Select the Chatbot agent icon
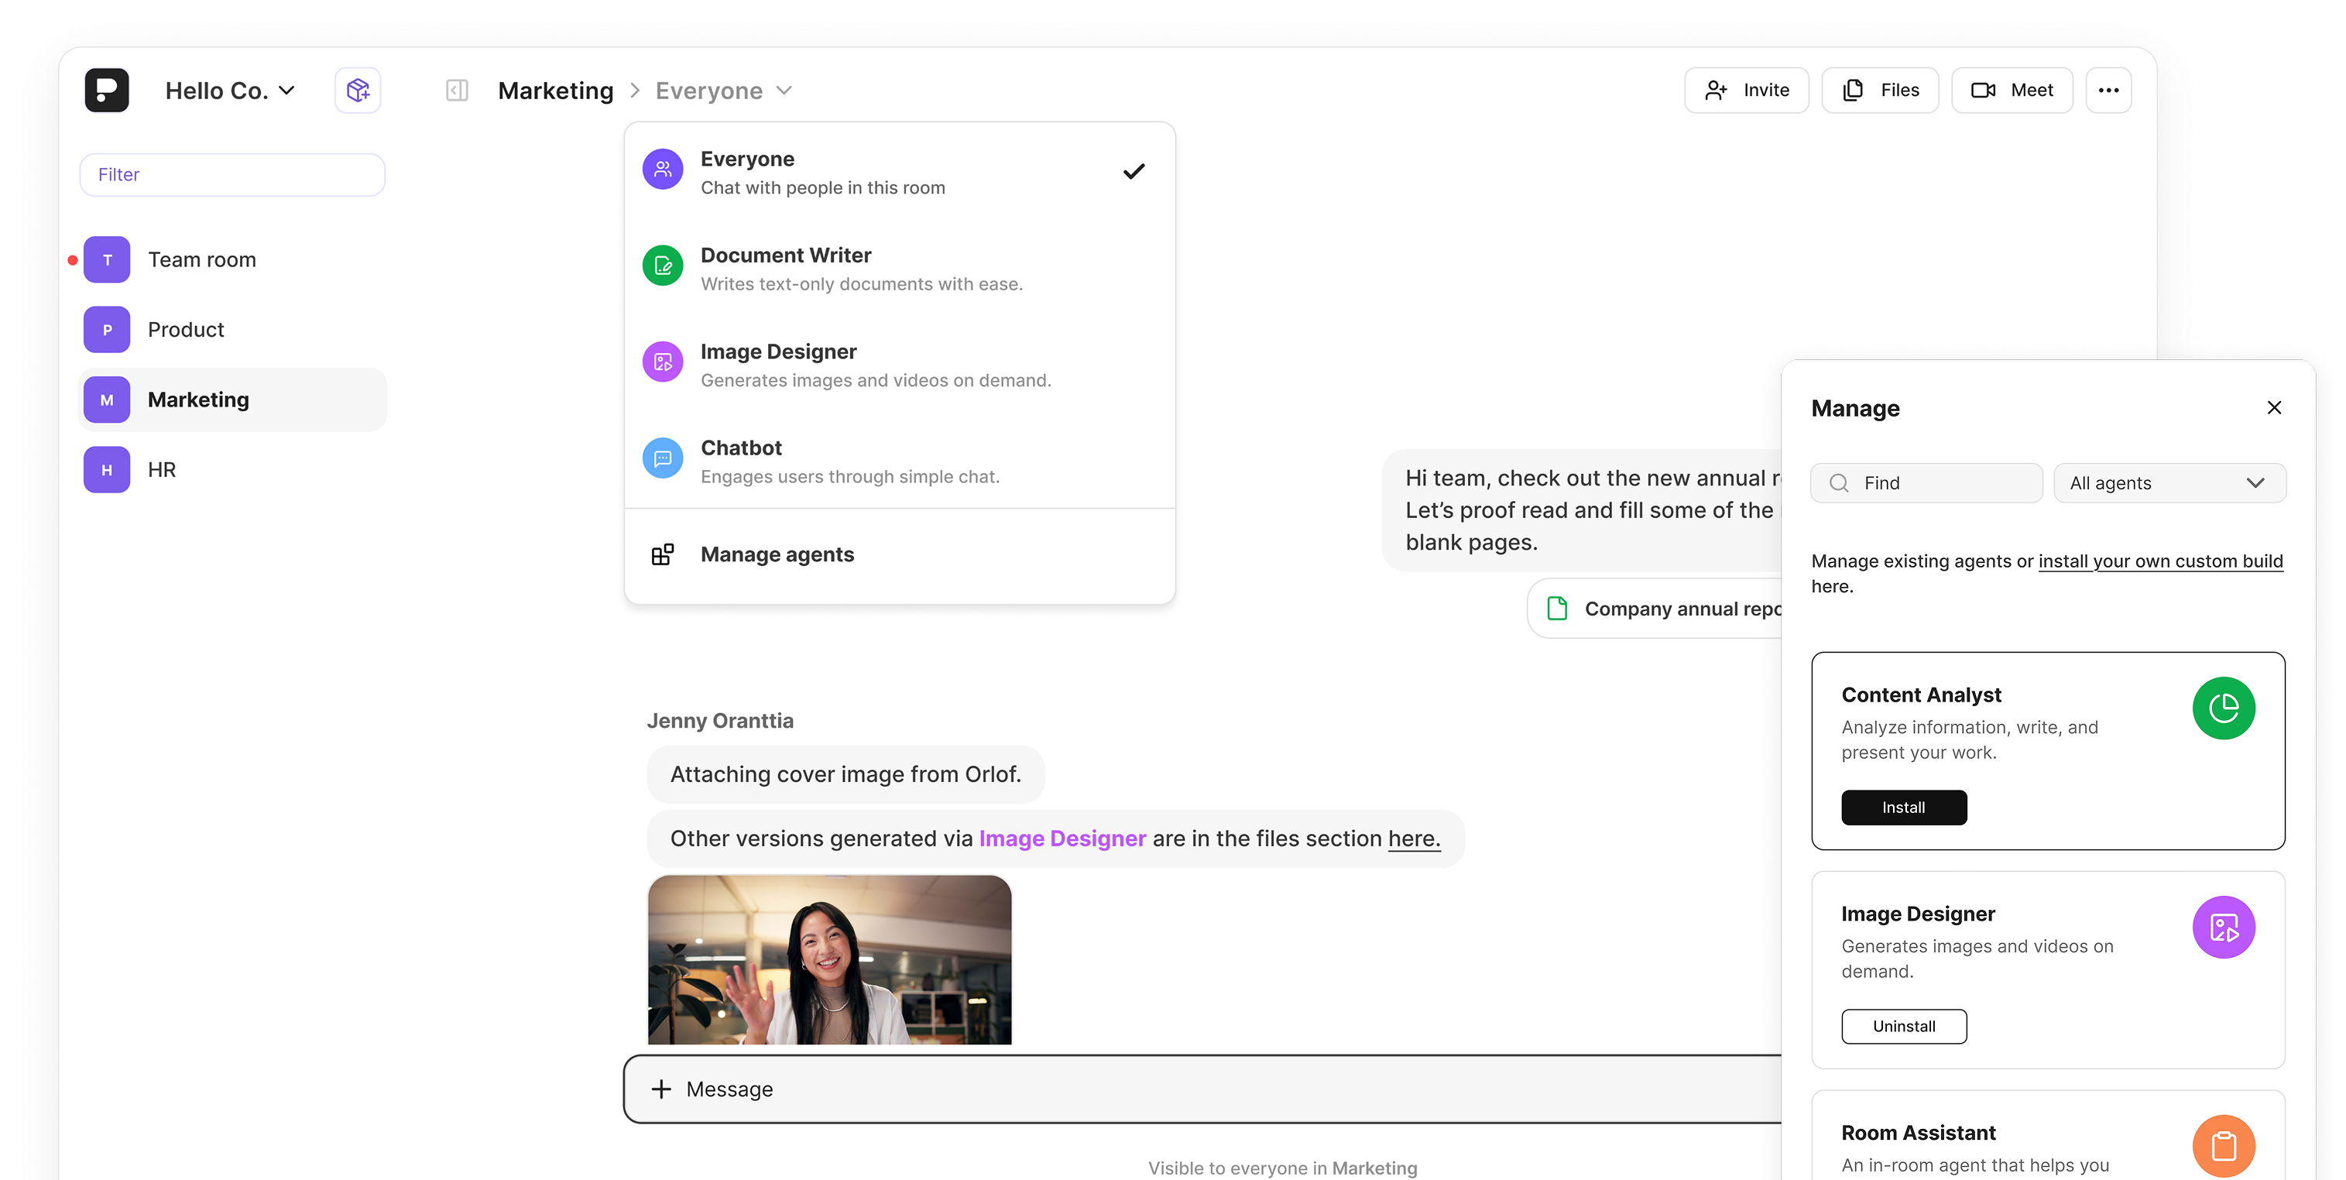The image size is (2346, 1180). pyautogui.click(x=663, y=457)
